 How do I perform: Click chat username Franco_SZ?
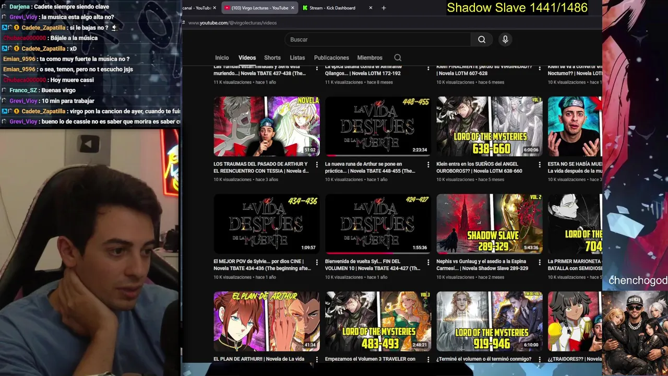click(x=23, y=90)
